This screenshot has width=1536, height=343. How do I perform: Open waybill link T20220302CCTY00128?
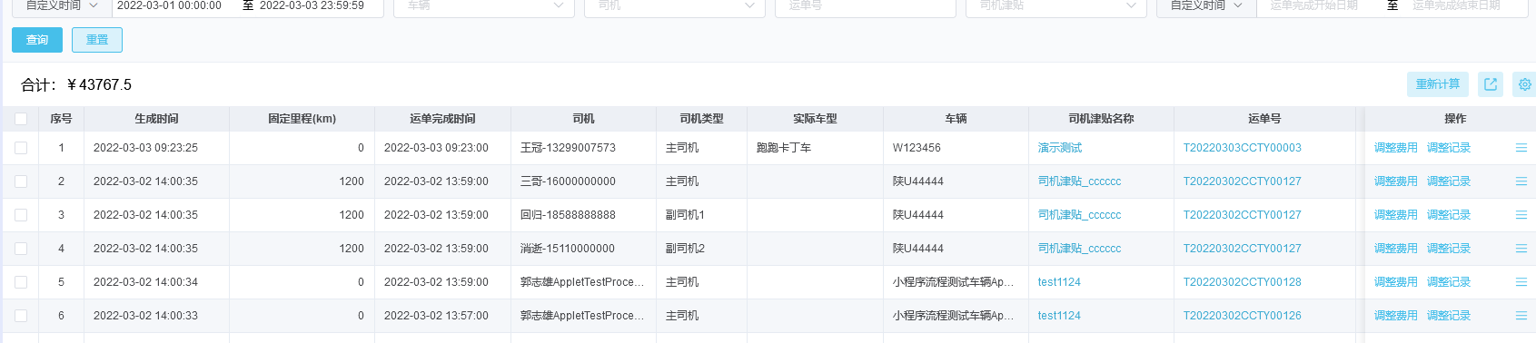point(1242,282)
